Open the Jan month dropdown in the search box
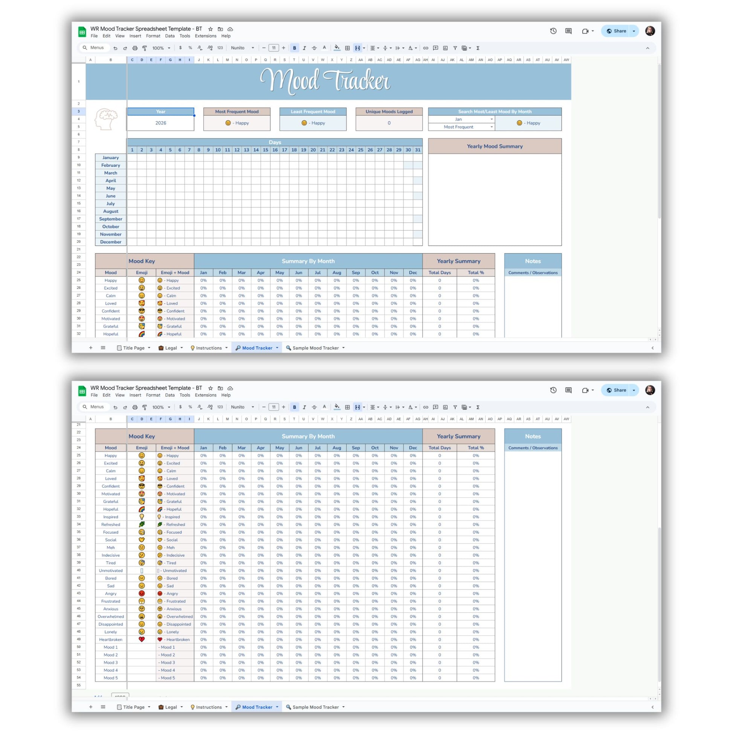 [491, 119]
